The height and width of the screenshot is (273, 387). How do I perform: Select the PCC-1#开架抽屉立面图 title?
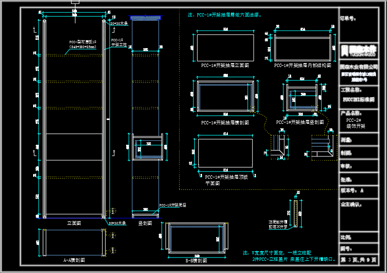225,65
